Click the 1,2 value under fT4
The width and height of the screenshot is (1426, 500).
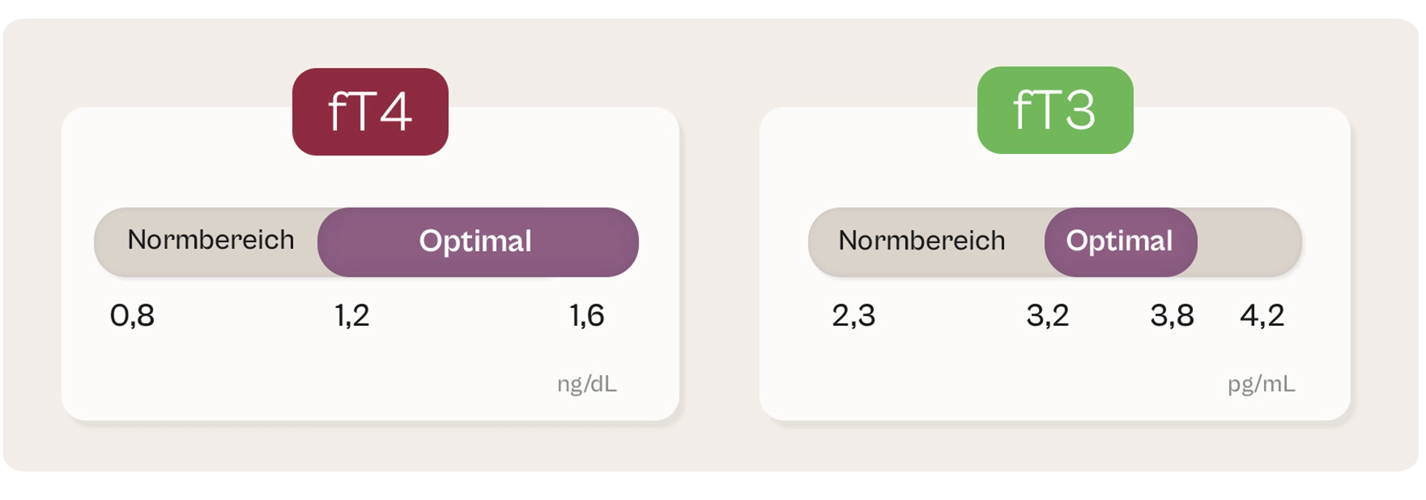click(x=352, y=315)
